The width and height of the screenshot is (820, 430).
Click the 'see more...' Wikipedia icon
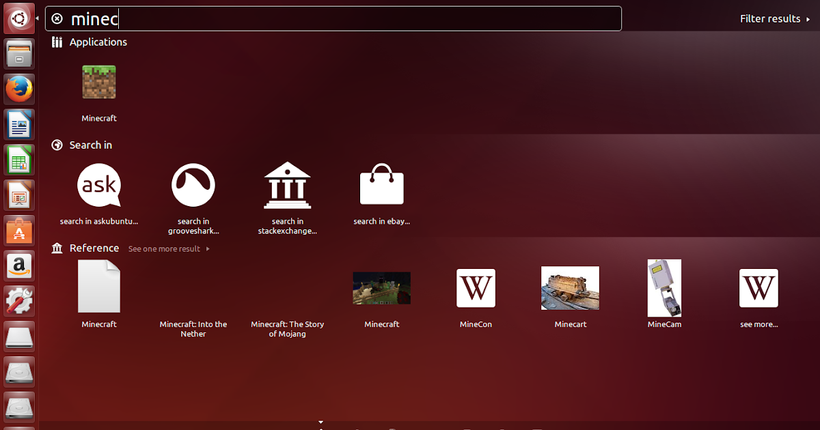(759, 288)
